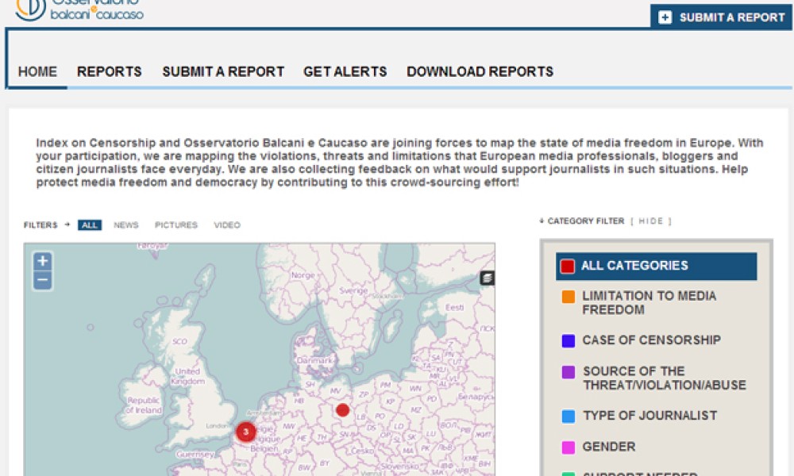The image size is (794, 476).
Task: Click the magenta Gender swatch
Action: [569, 447]
